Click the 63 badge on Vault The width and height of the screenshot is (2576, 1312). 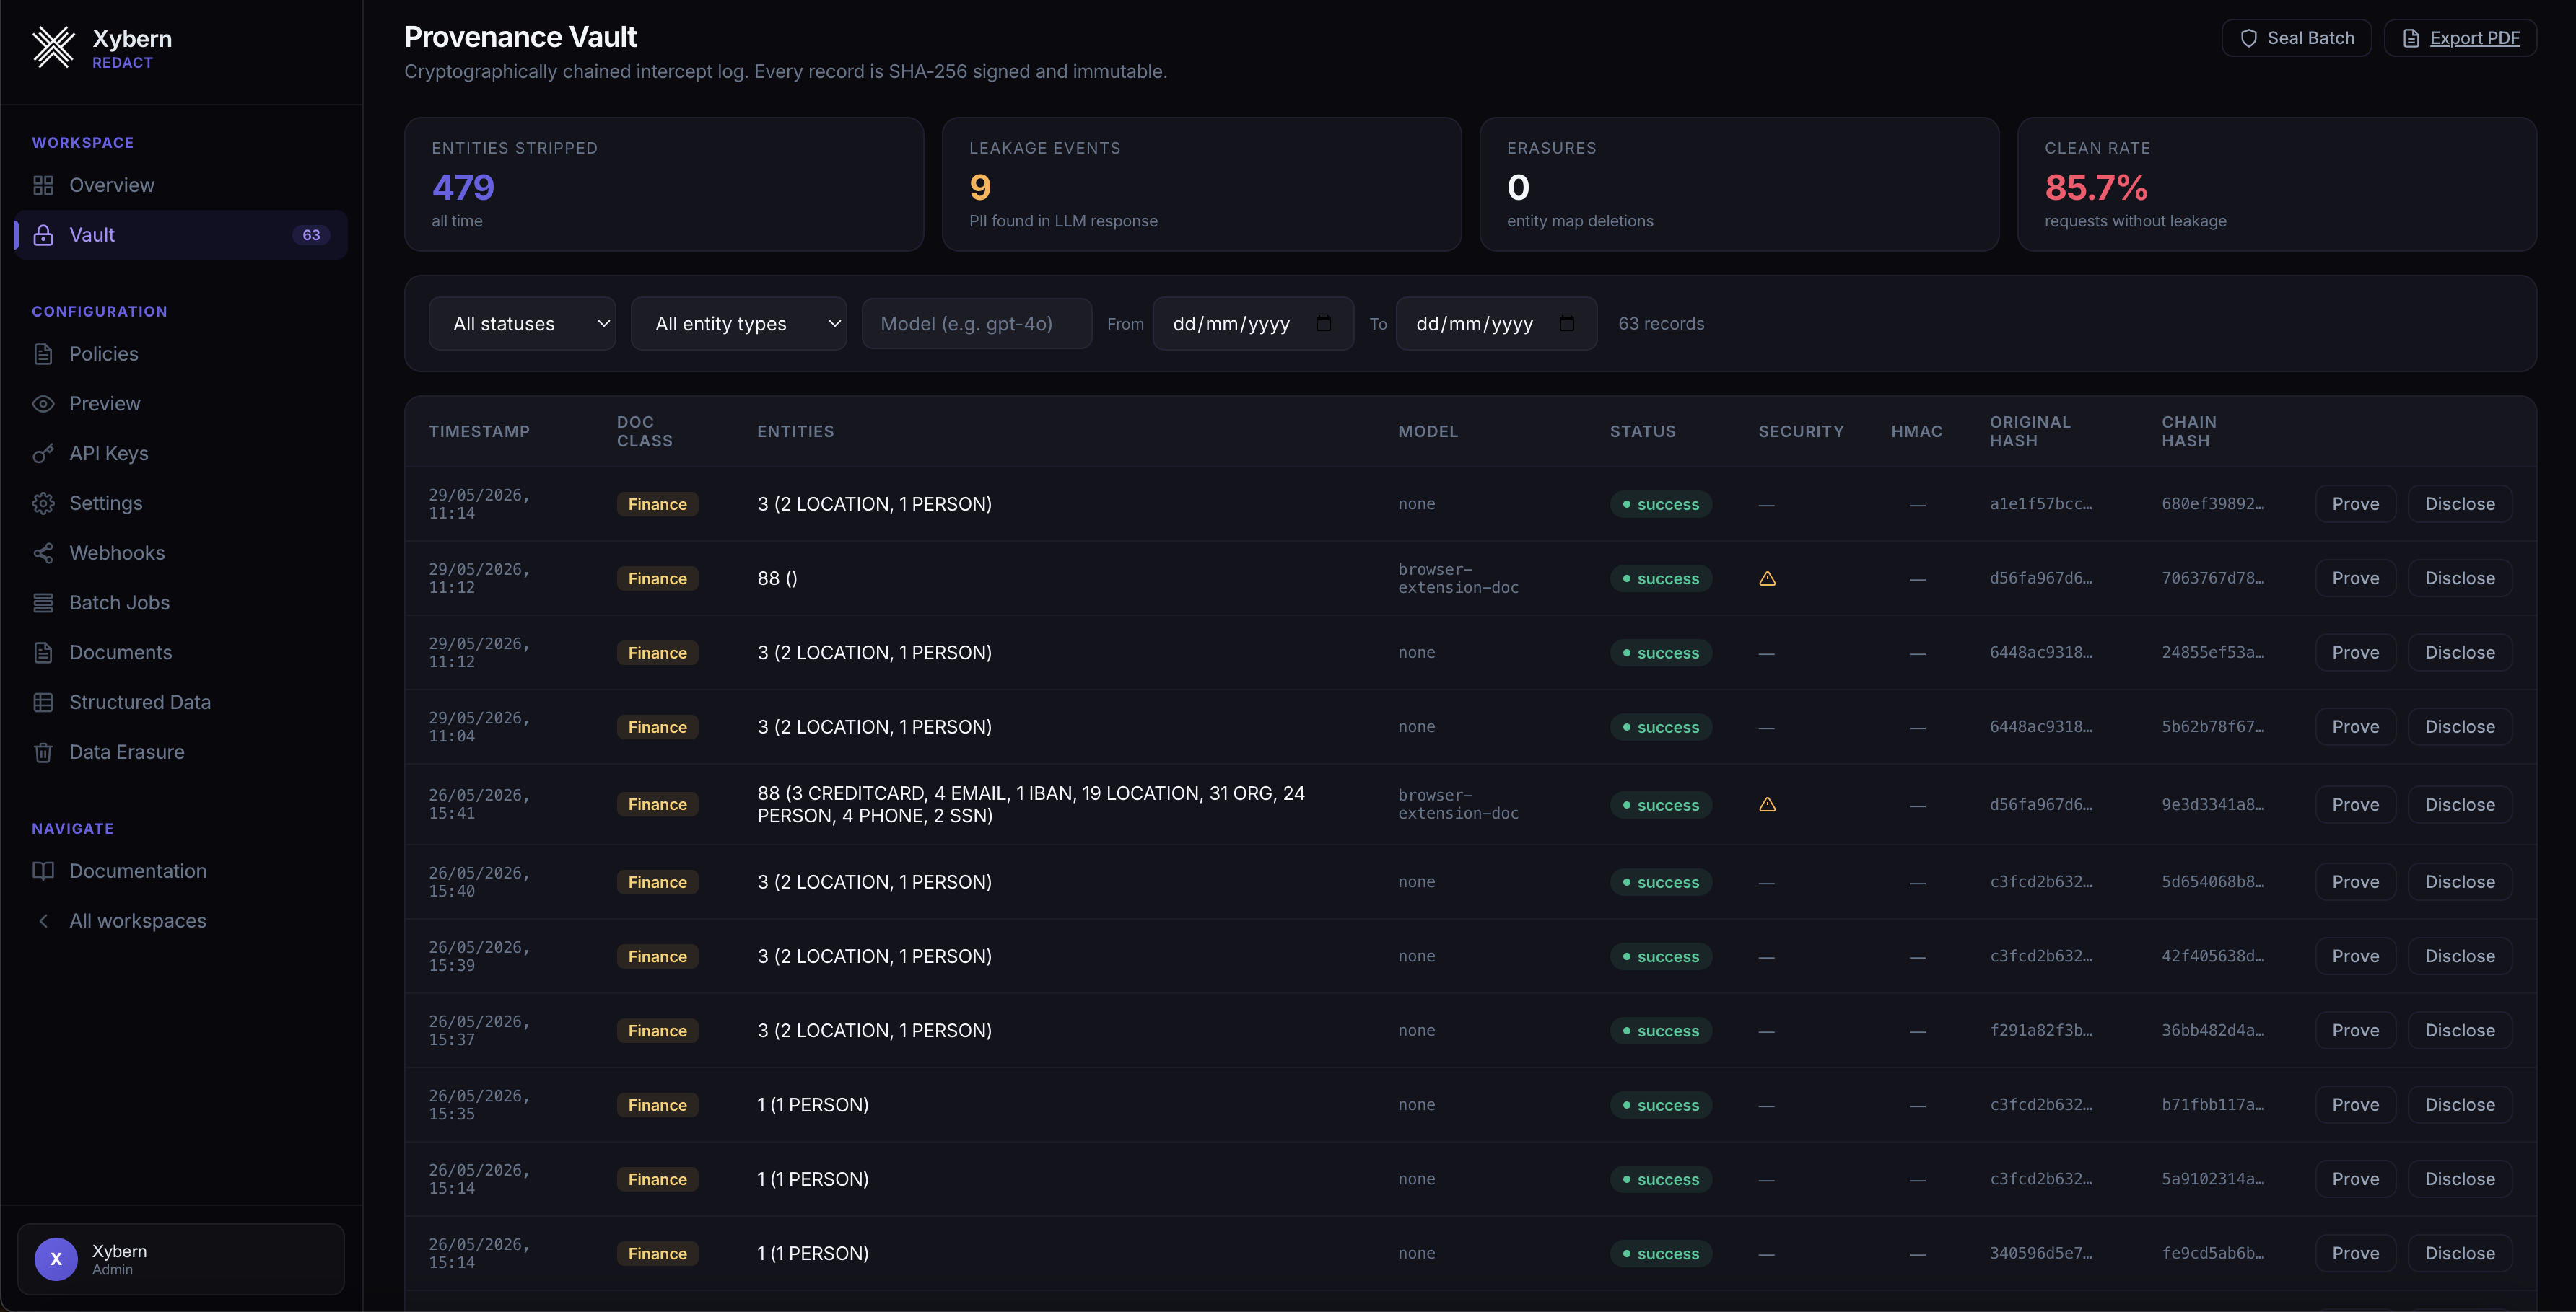click(311, 235)
